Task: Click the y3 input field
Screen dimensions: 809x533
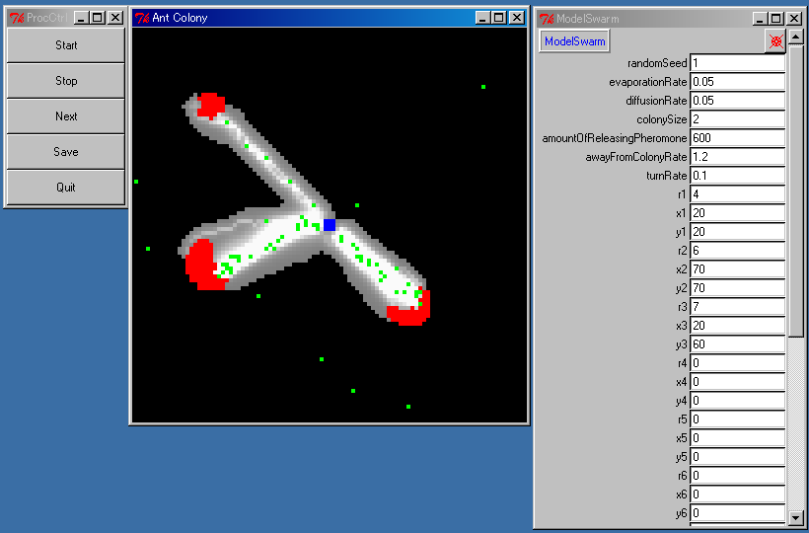Action: (737, 344)
